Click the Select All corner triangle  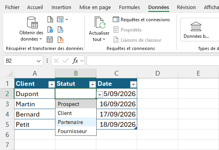pyautogui.click(x=9, y=74)
